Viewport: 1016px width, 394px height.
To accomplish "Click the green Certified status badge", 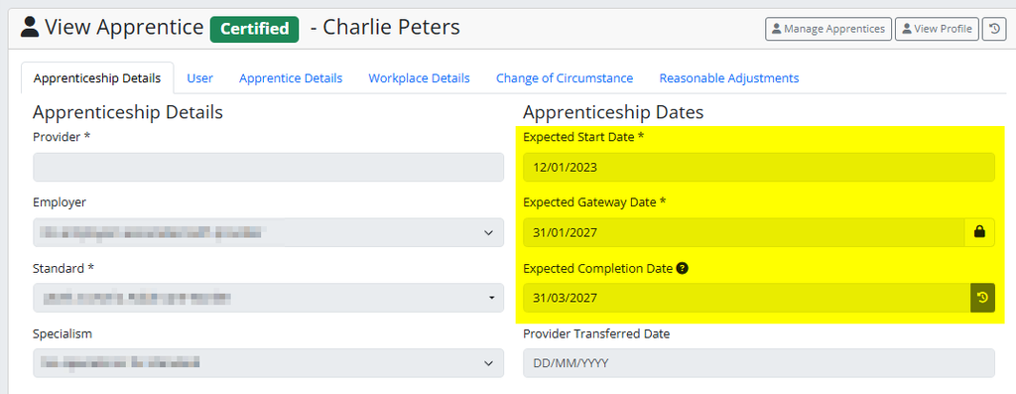I will click(x=254, y=29).
